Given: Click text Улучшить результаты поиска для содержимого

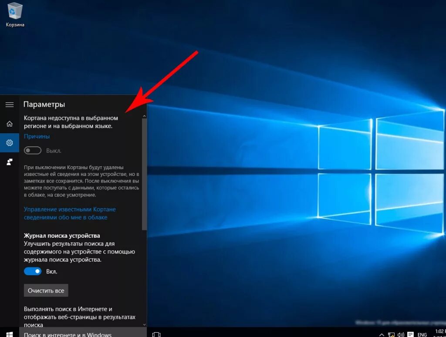Looking at the screenshot, I should pyautogui.click(x=79, y=252).
